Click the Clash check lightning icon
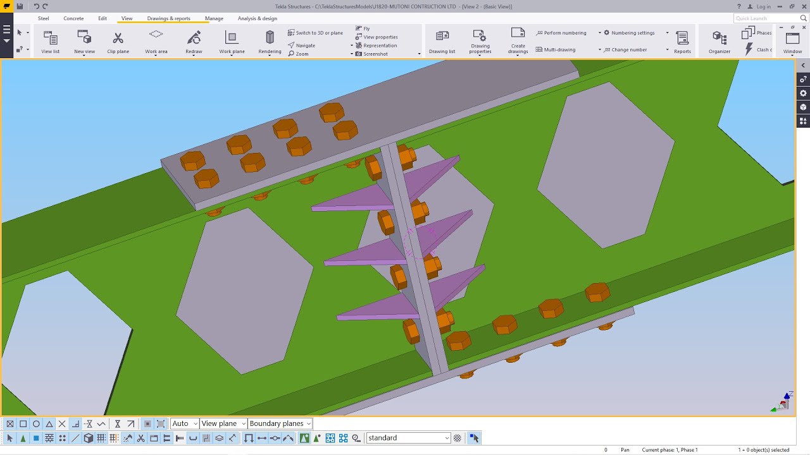Viewport: 810px width, 455px height. (749, 49)
